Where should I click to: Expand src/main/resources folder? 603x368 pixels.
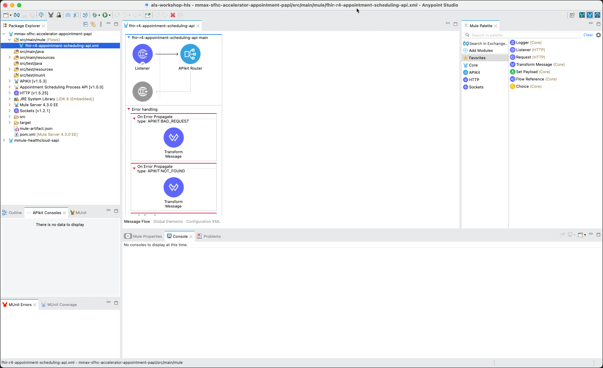pyautogui.click(x=9, y=57)
